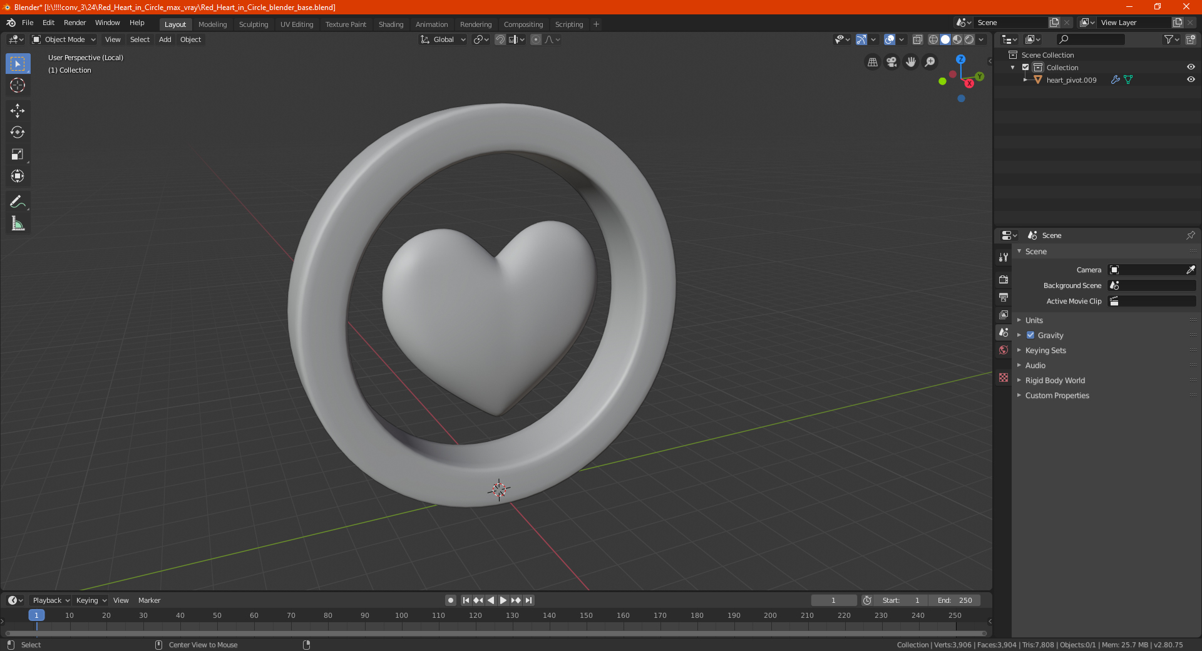The height and width of the screenshot is (651, 1202).
Task: Switch to the Modeling workspace tab
Action: [x=212, y=24]
